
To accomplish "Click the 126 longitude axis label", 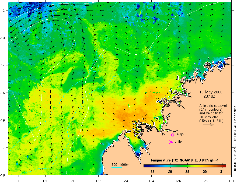I will (205, 181).
